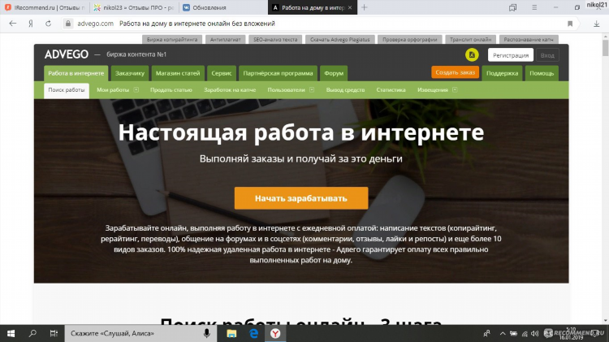
Task: Click the padlock security icon
Action: [68, 24]
